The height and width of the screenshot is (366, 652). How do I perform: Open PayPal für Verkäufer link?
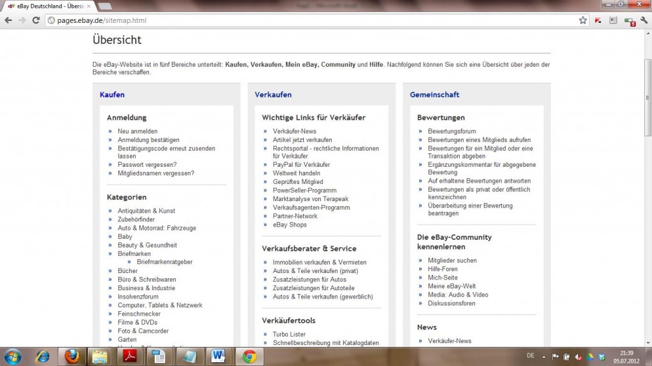301,164
